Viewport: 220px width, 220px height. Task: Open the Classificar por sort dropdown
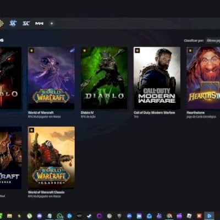(x=213, y=40)
